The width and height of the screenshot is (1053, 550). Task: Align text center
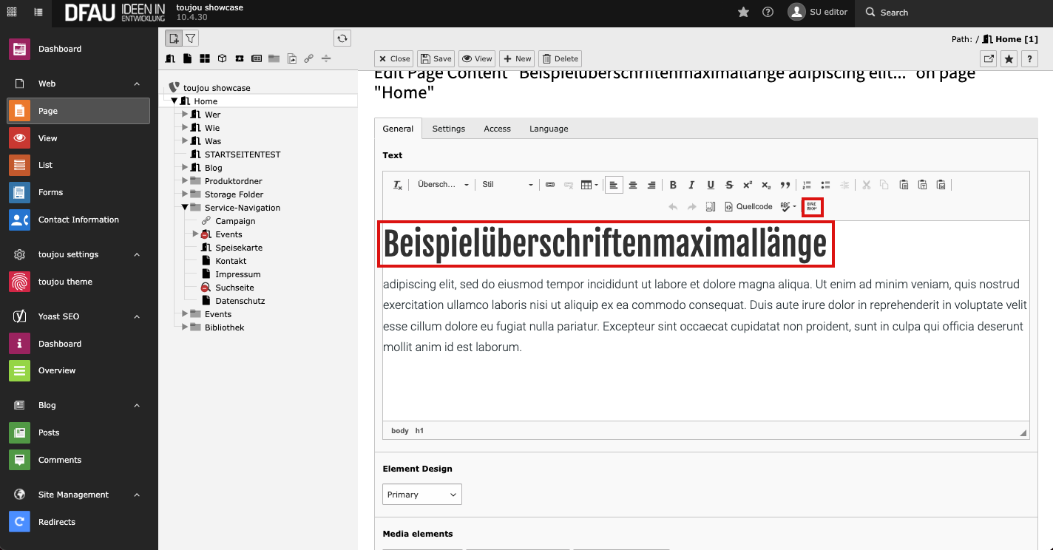633,186
